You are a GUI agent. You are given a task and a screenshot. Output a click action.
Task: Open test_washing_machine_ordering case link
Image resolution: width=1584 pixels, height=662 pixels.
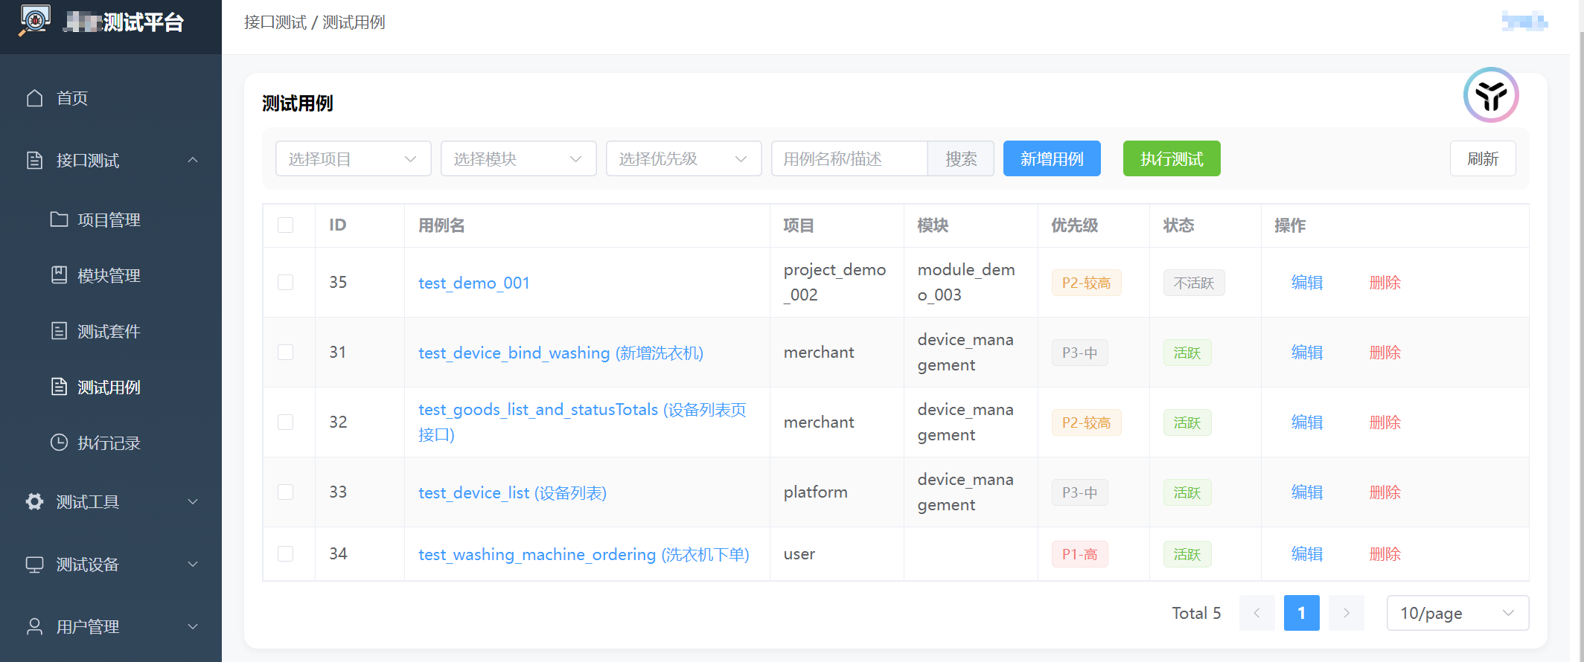[x=584, y=554]
